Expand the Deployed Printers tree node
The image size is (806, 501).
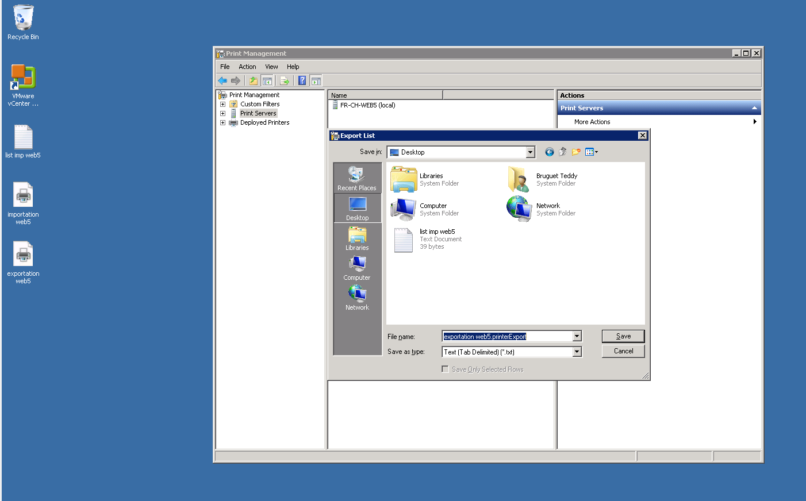tap(222, 123)
